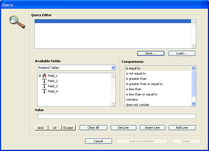This screenshot has width=209, height=151.
Task: Select 'is not equal to' comparison
Action: (136, 73)
